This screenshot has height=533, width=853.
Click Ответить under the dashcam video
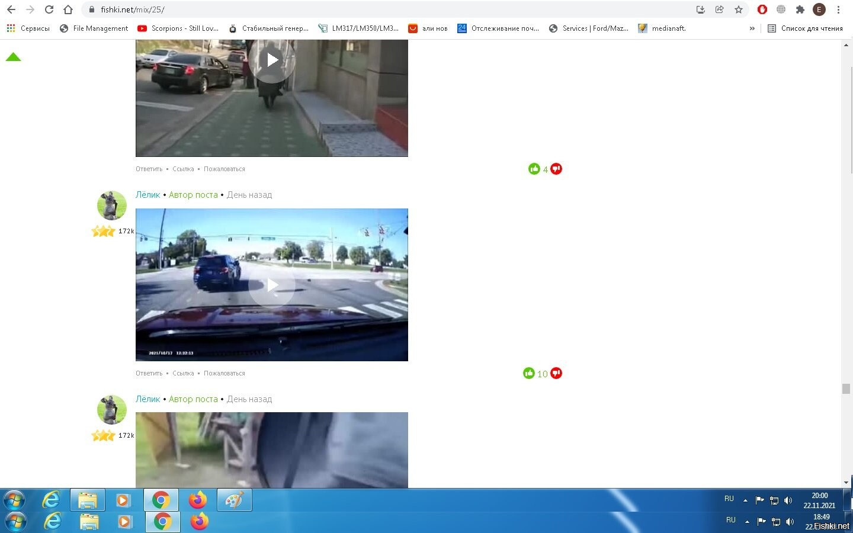(x=149, y=373)
